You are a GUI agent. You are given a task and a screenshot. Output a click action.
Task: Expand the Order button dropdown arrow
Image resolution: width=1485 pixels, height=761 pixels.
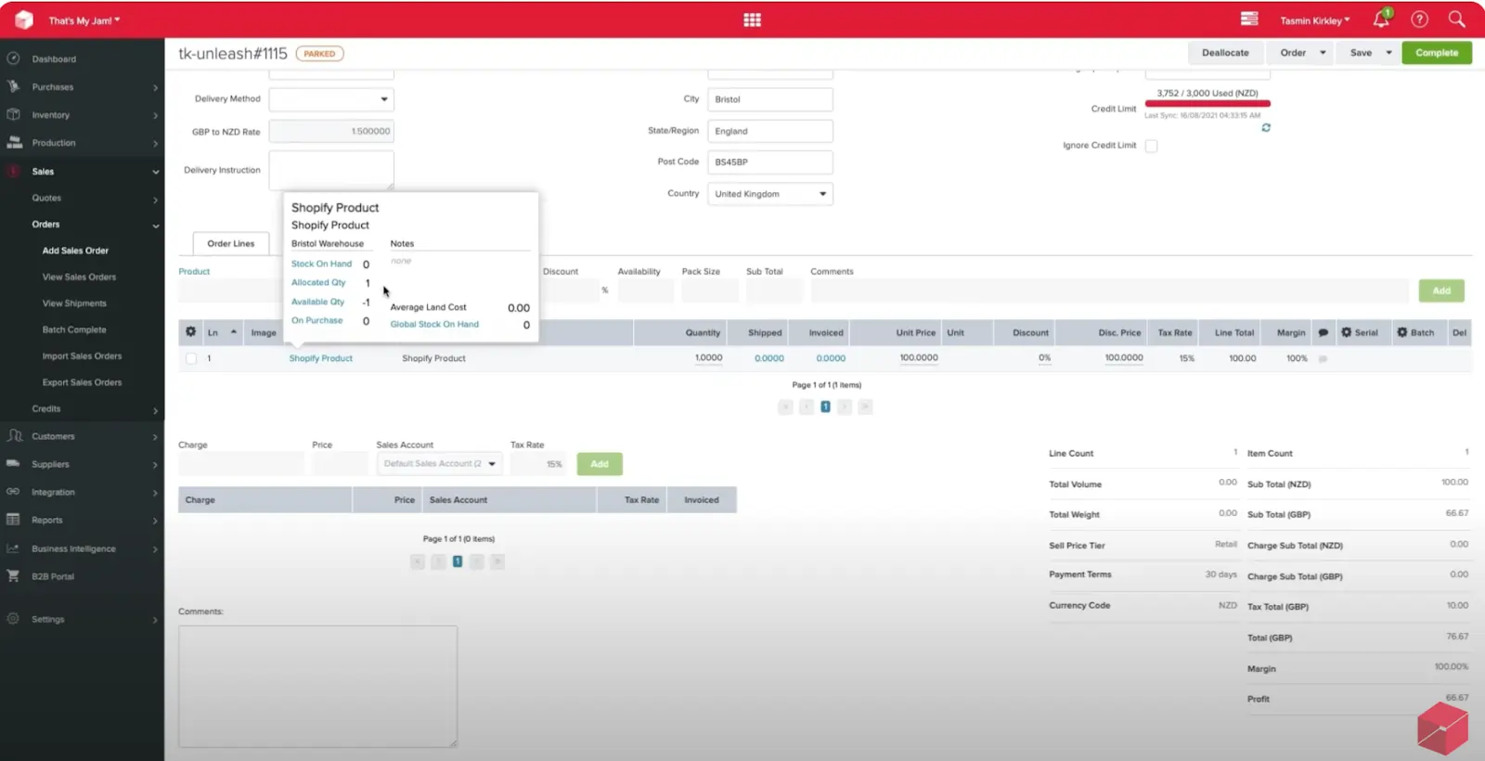point(1323,53)
